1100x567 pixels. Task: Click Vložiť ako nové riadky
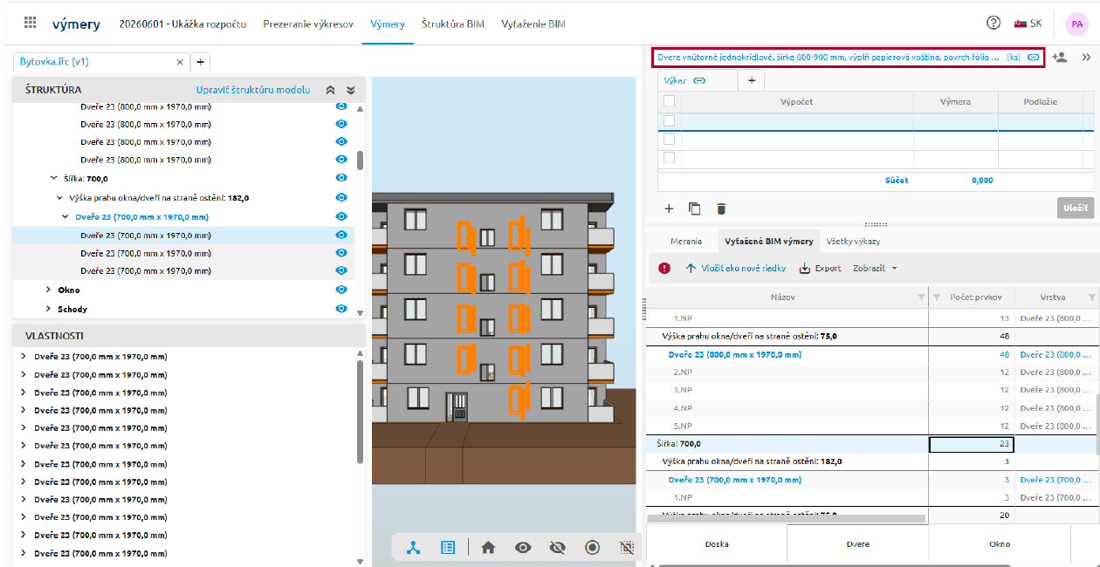[736, 269]
